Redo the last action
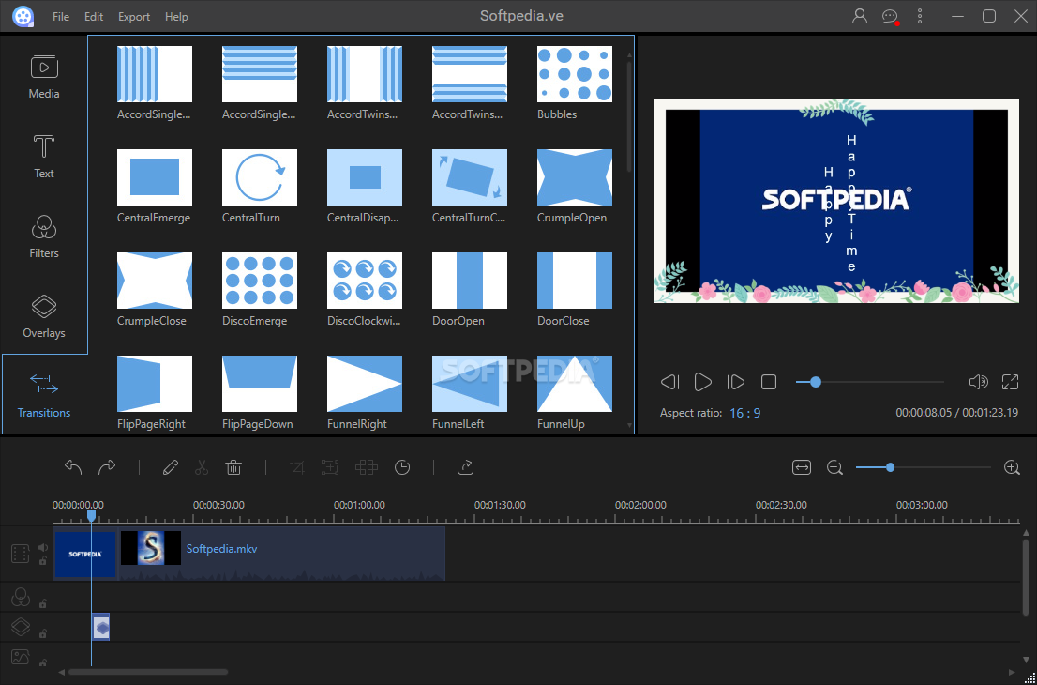The width and height of the screenshot is (1037, 685). [107, 467]
